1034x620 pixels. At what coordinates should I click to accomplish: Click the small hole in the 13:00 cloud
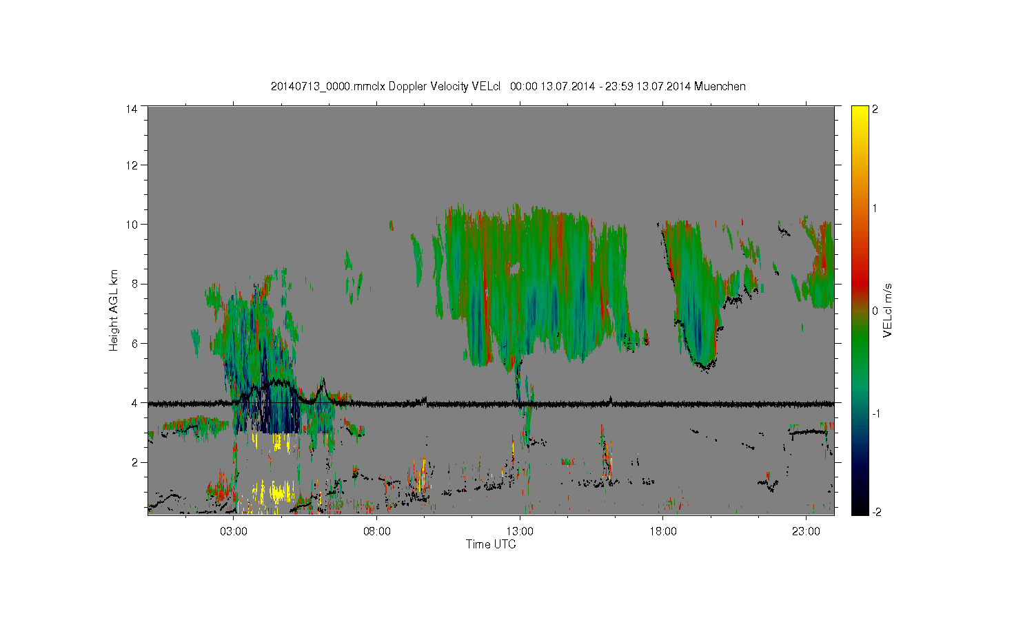point(514,268)
